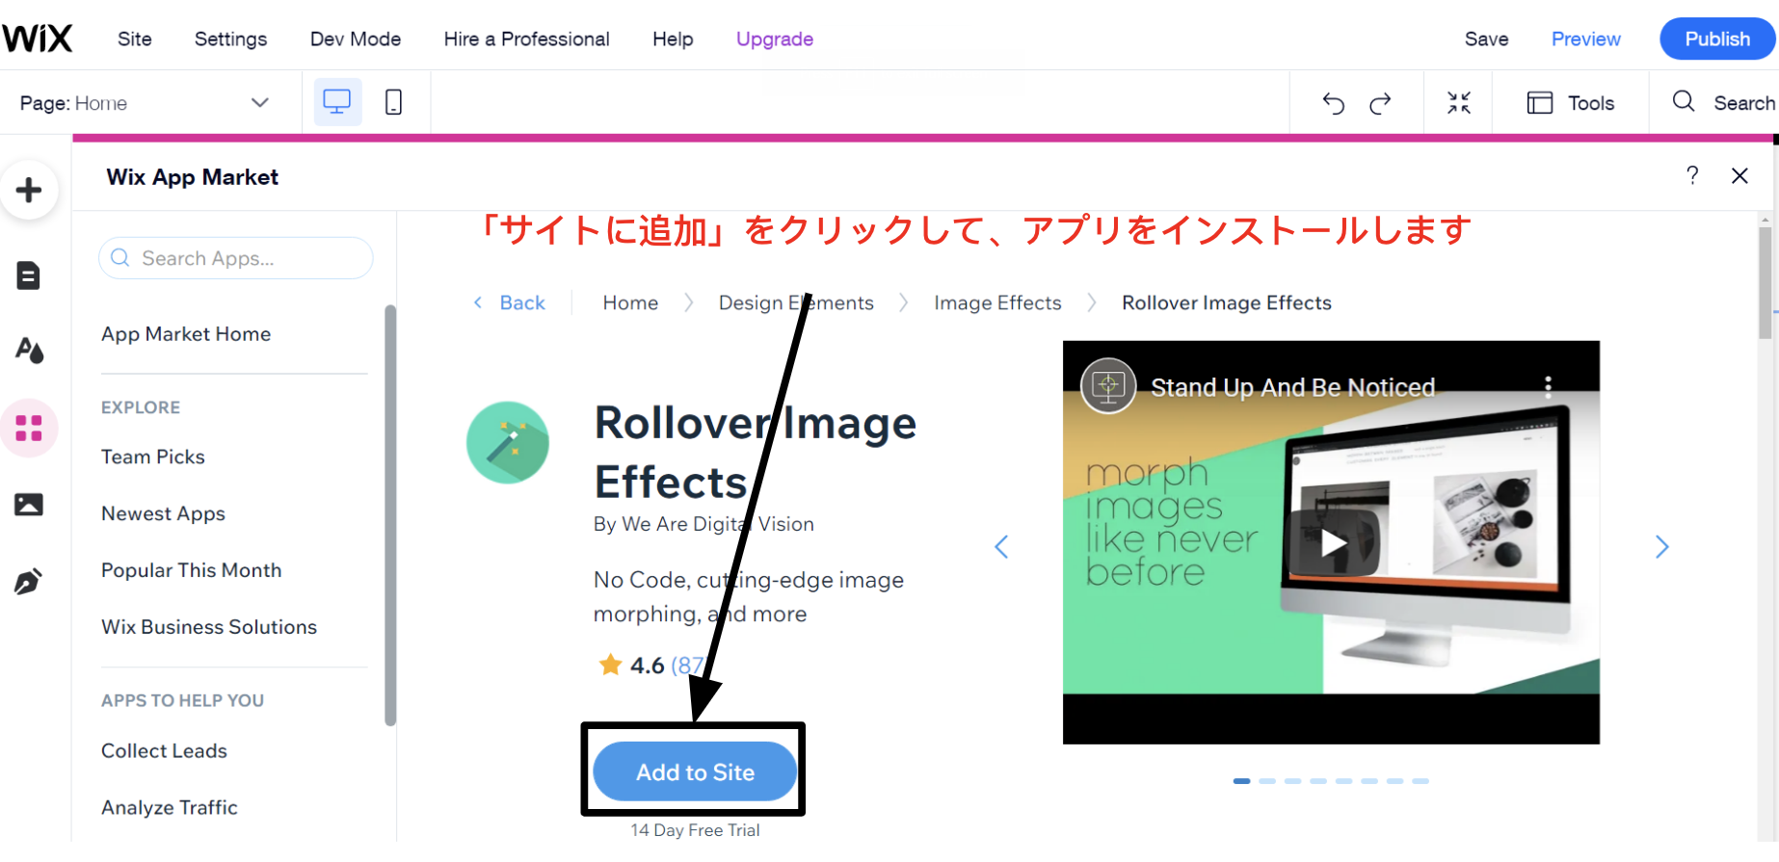Open the Add elements plus icon
Viewport: 1779px width, 862px height.
pos(29,190)
